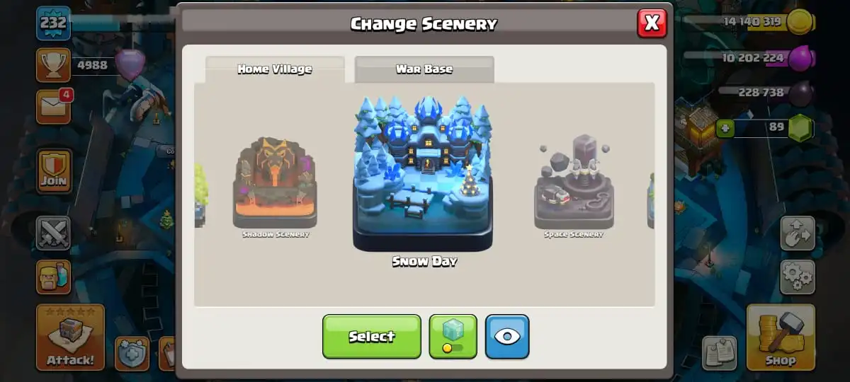The image size is (850, 382).
Task: Tap the layout editor icon above settings
Action: tap(798, 233)
